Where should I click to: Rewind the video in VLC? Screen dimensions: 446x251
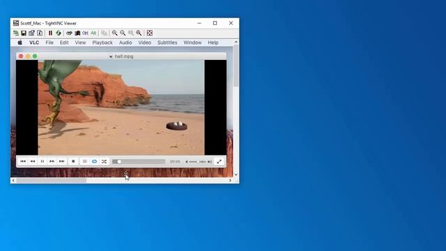33,161
